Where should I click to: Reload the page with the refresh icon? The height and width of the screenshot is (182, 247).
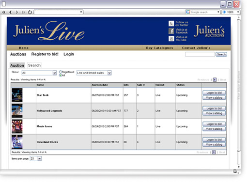tap(30, 12)
